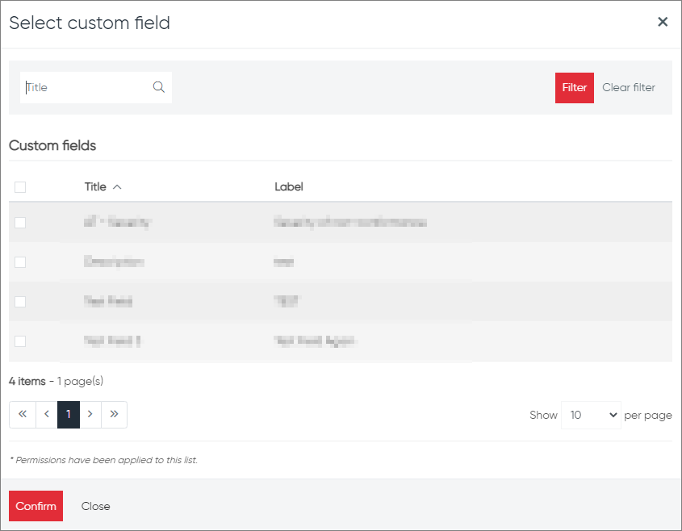Click the Label column header

coord(289,187)
